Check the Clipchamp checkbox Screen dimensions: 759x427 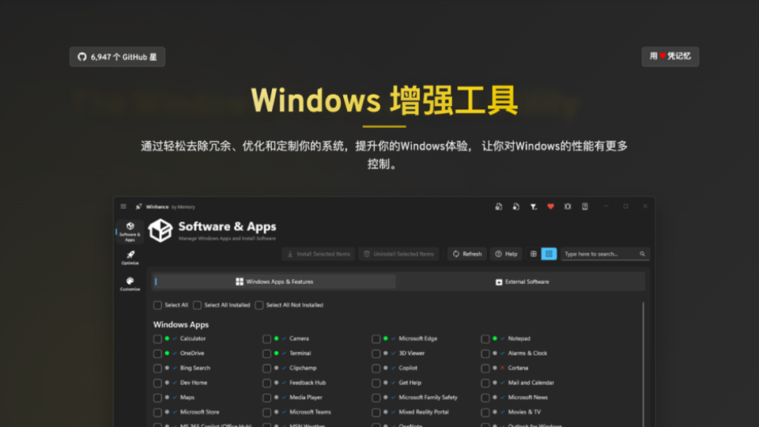[x=266, y=368]
